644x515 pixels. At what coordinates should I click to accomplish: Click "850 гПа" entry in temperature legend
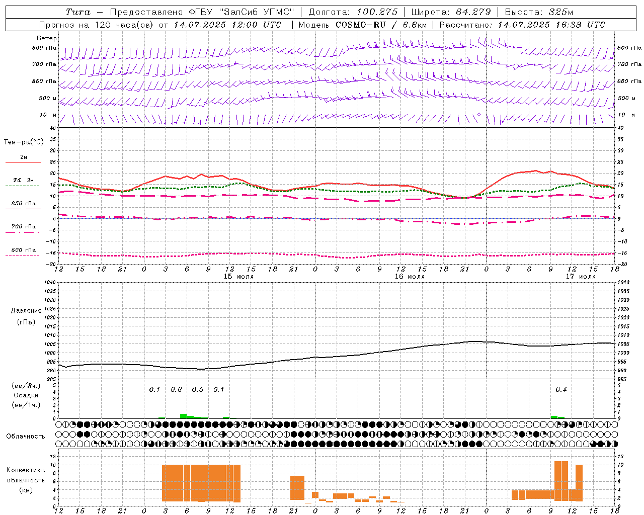click(x=24, y=204)
